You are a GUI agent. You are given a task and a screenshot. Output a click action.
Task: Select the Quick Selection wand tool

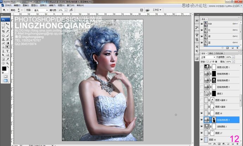[x=7, y=28]
